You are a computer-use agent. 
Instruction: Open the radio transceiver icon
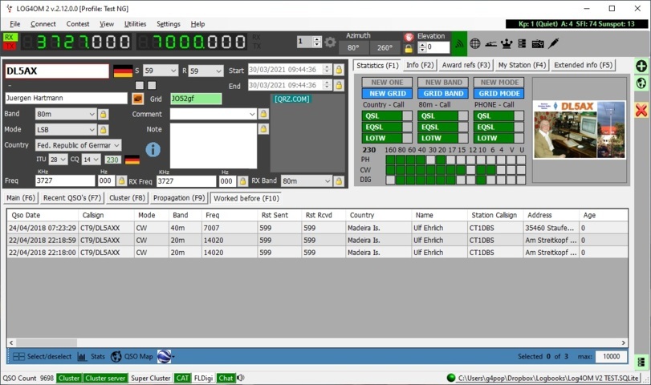[x=538, y=43]
